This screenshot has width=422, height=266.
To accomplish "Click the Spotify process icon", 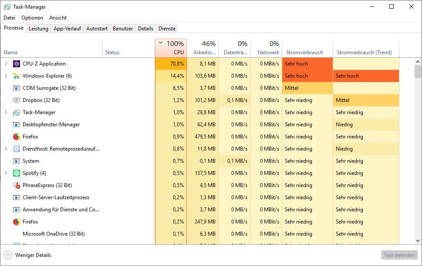I will (x=17, y=173).
